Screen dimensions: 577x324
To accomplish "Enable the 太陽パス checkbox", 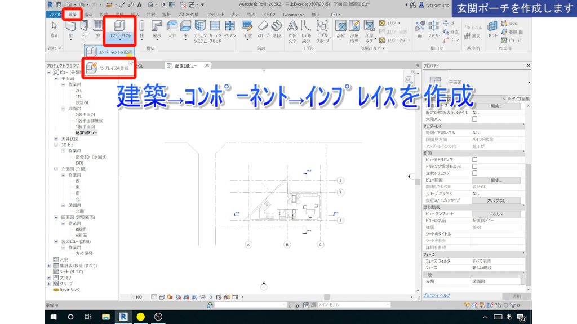I will tap(475, 119).
